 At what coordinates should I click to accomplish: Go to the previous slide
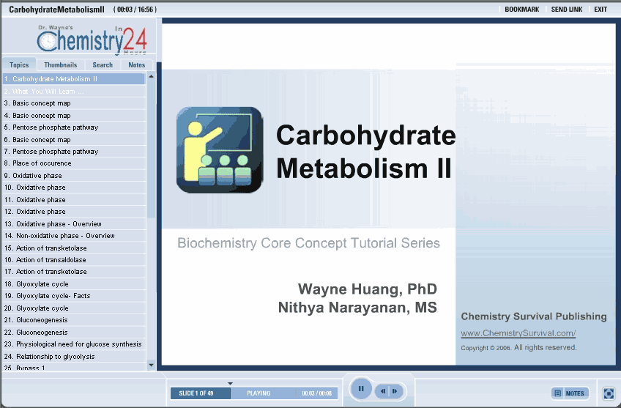[383, 392]
